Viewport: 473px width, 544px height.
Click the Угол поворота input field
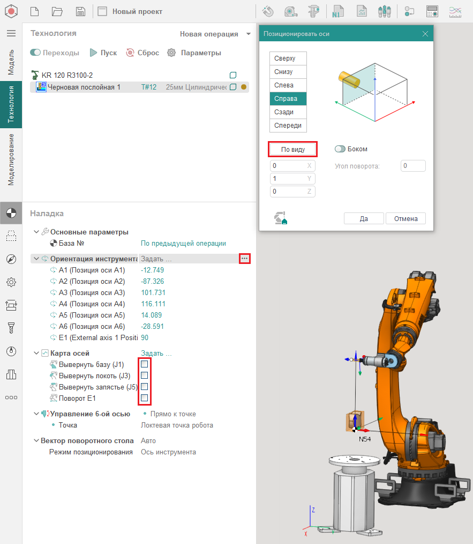[x=412, y=166]
